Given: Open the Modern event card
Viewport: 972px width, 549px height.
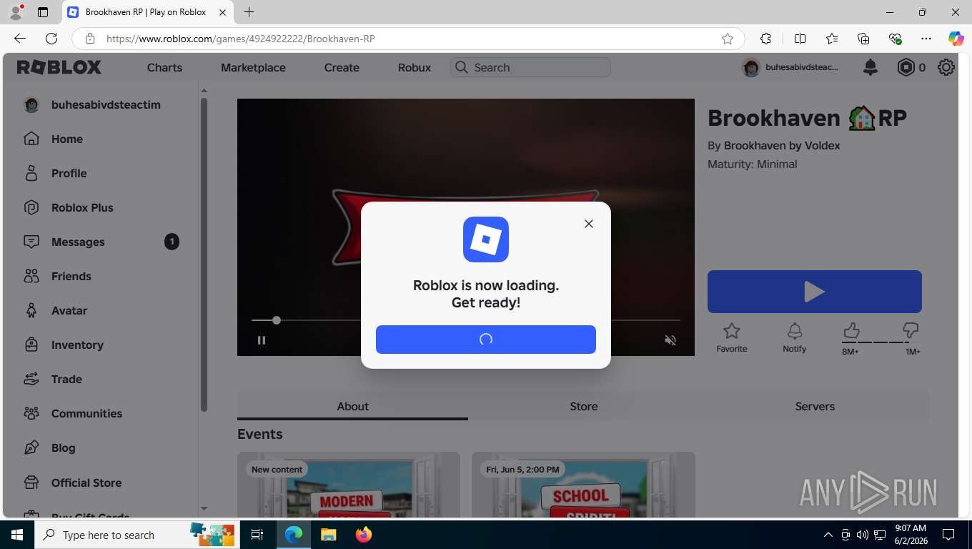Looking at the screenshot, I should point(349,485).
